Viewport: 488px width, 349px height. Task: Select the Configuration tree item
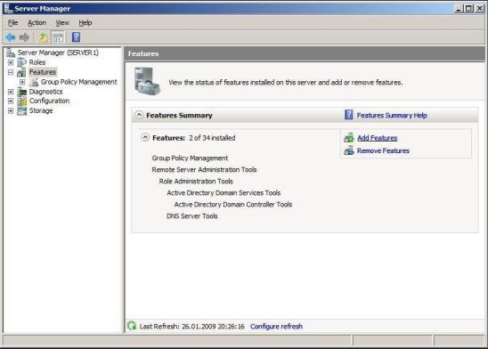pos(49,101)
